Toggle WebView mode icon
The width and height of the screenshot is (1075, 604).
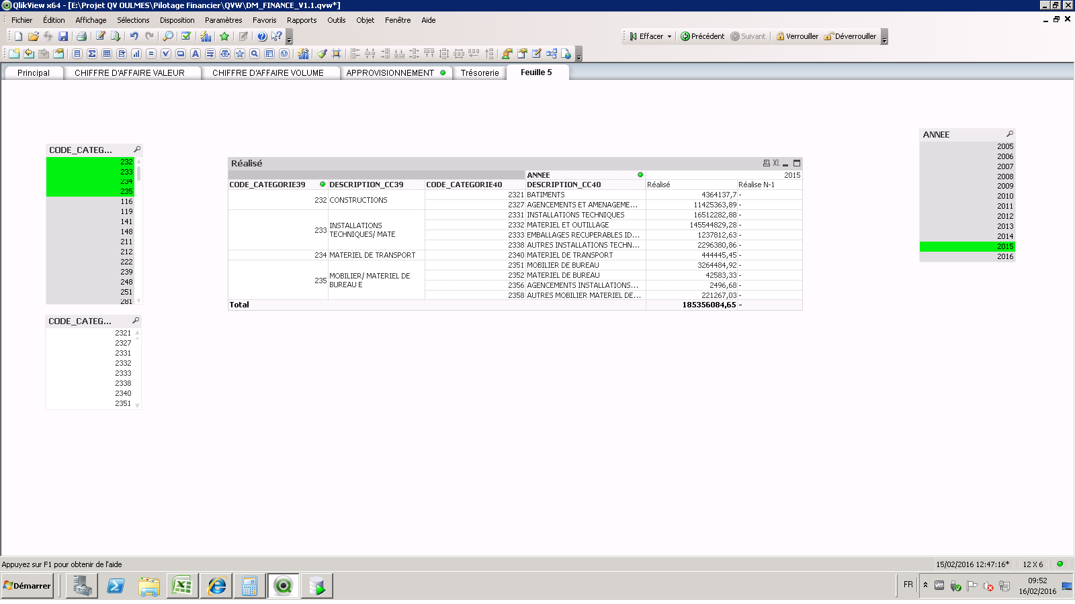566,54
